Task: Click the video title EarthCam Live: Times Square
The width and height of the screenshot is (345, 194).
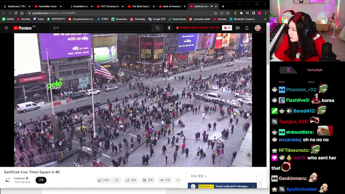Action: tap(32, 172)
